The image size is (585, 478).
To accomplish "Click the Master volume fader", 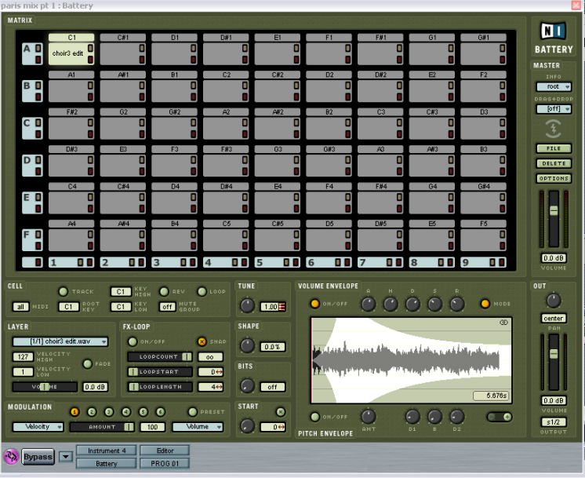I will pyautogui.click(x=554, y=211).
